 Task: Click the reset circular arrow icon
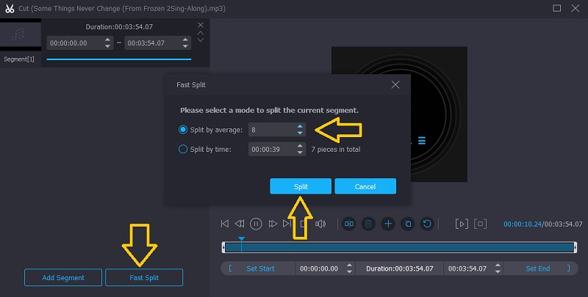426,224
